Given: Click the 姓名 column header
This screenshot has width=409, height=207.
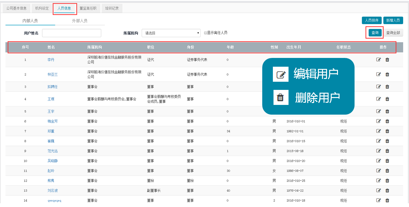Looking at the screenshot, I should click(x=51, y=47).
